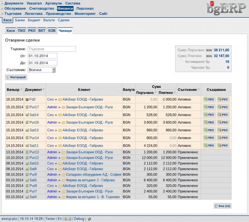249x222 pixels.
Task: Open the Документи menu
Action: pos(14,3)
